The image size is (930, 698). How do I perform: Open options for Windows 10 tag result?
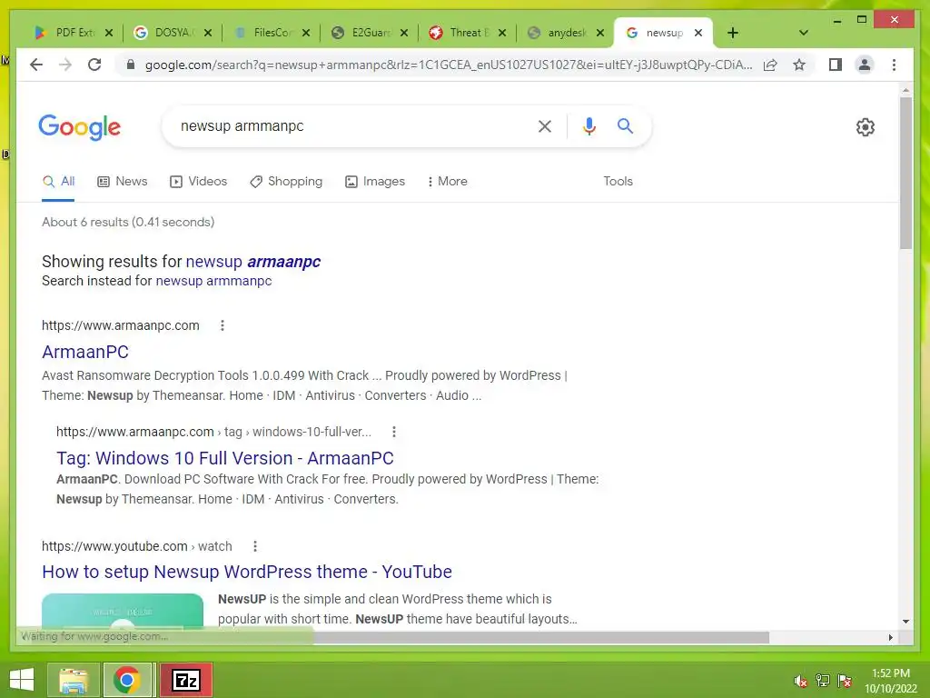(394, 432)
